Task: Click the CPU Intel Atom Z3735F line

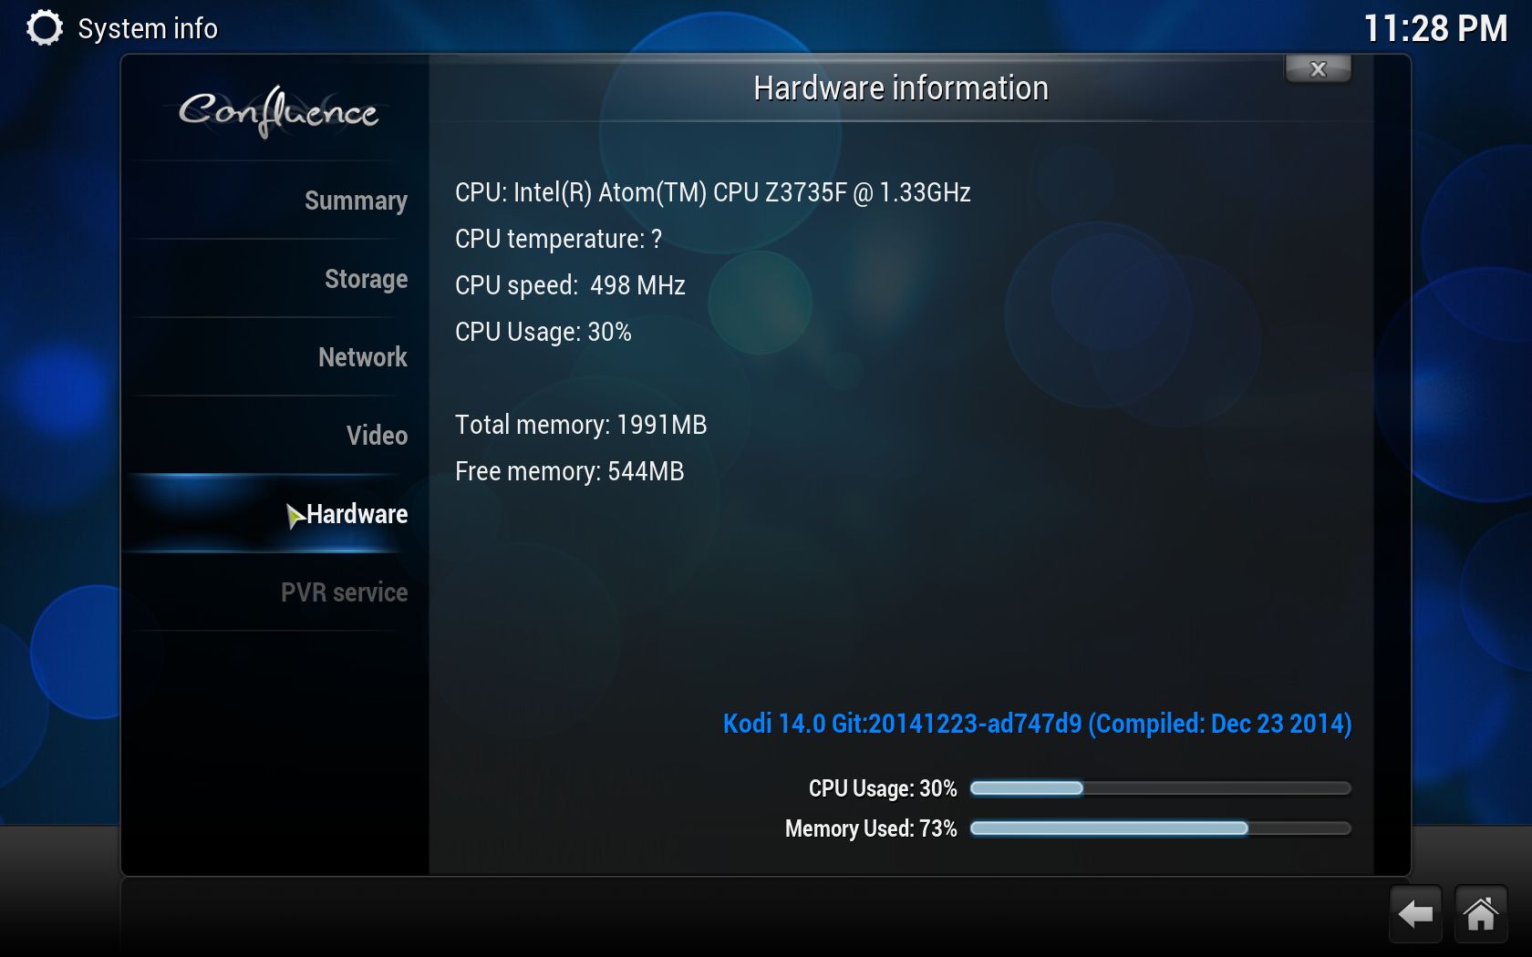Action: (713, 192)
